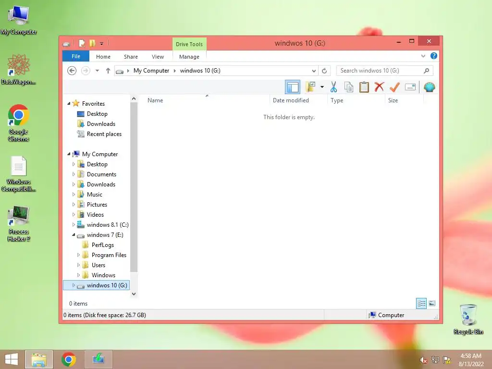Open the Recycle Bin desktop icon
The height and width of the screenshot is (369, 492).
468,319
